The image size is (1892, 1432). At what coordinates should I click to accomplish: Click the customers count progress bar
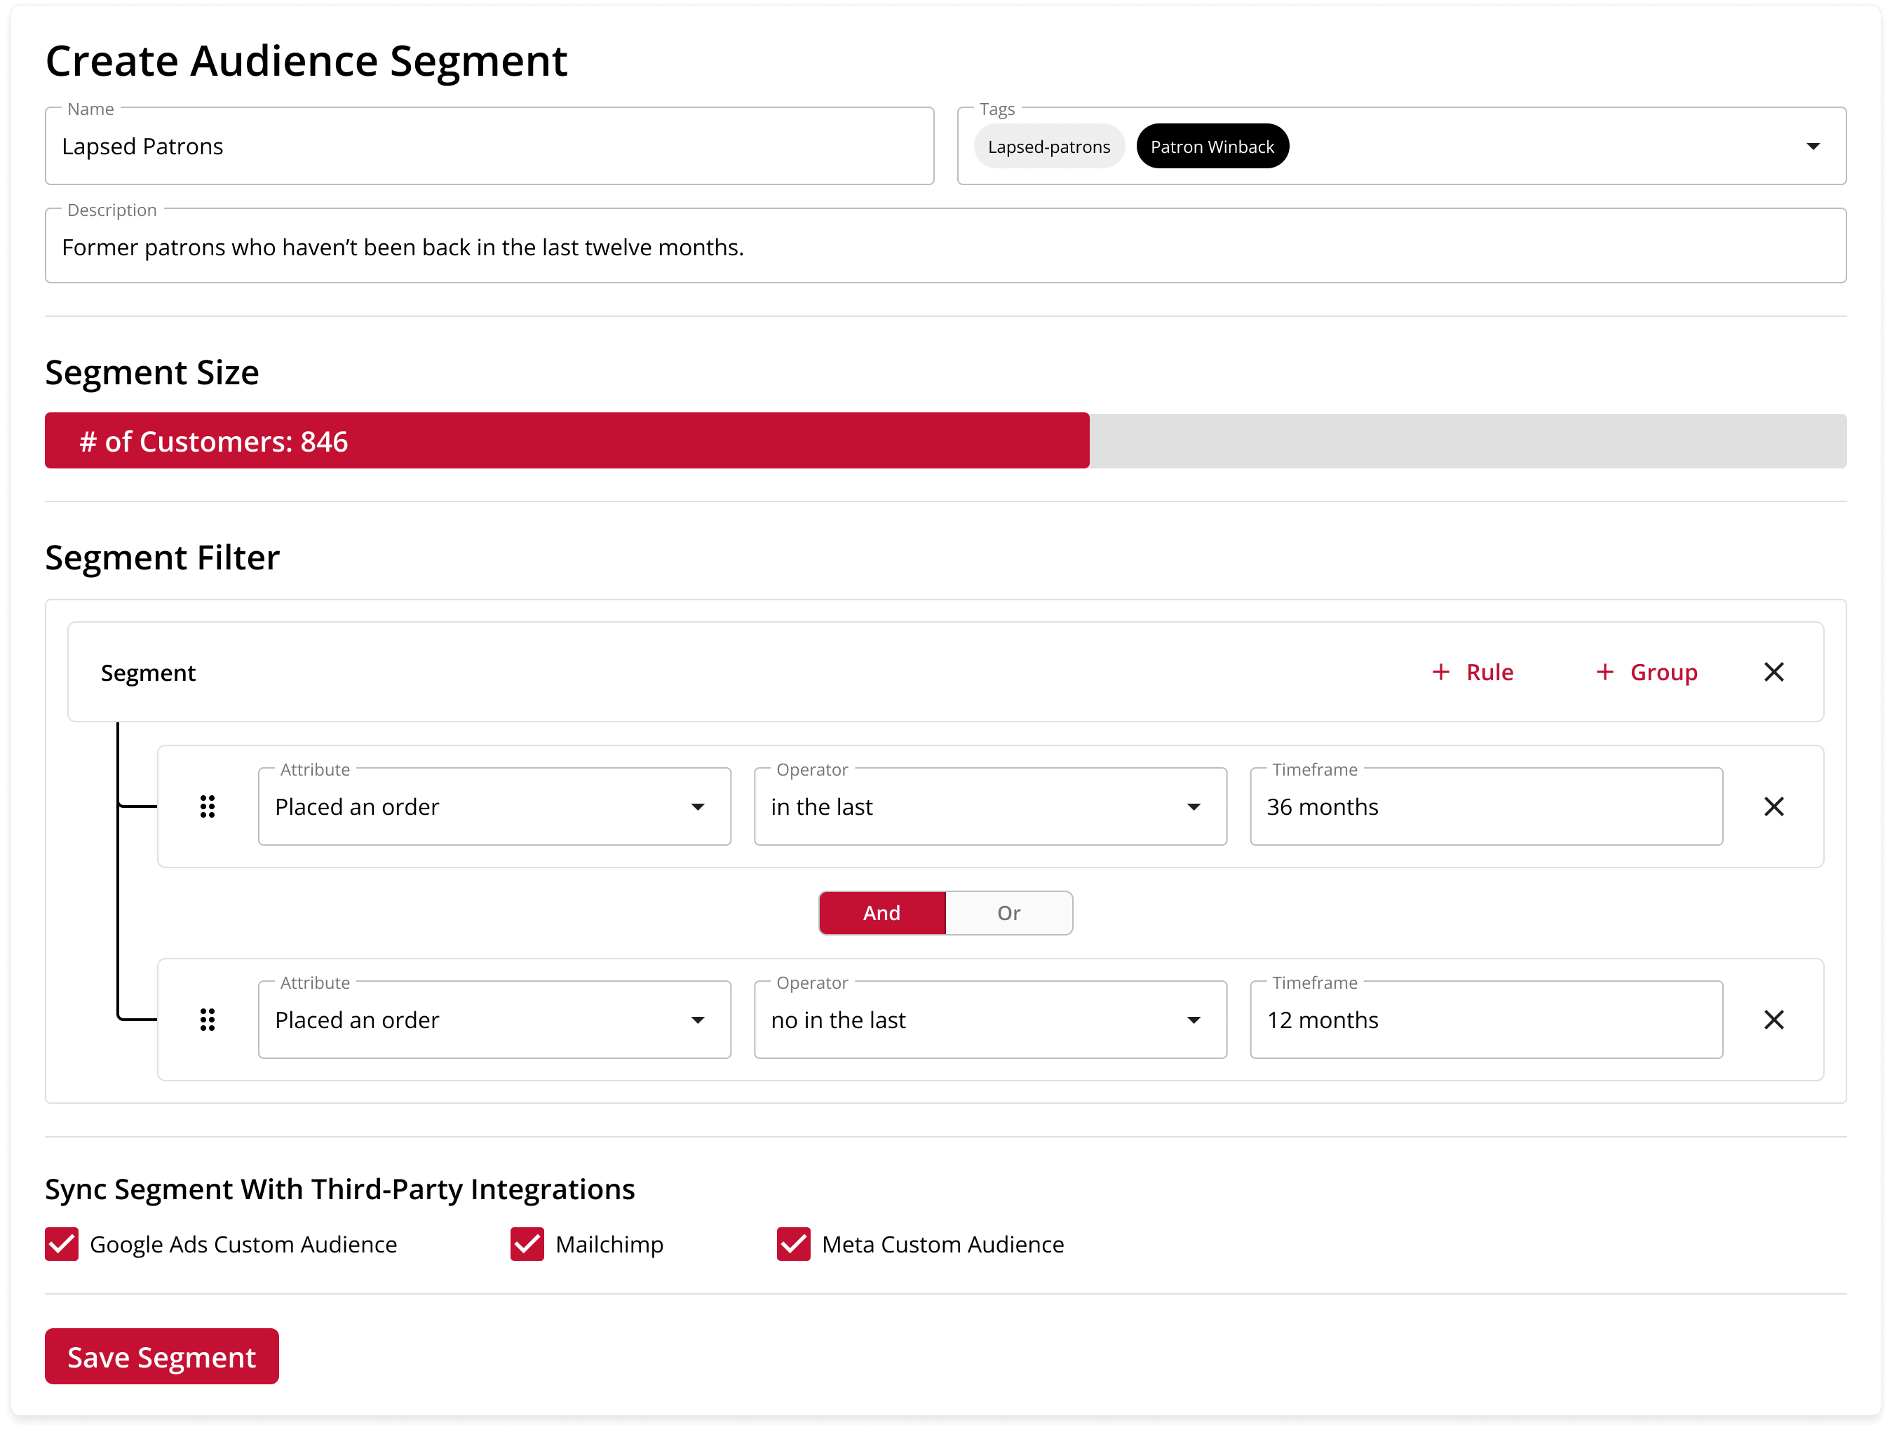click(x=946, y=441)
